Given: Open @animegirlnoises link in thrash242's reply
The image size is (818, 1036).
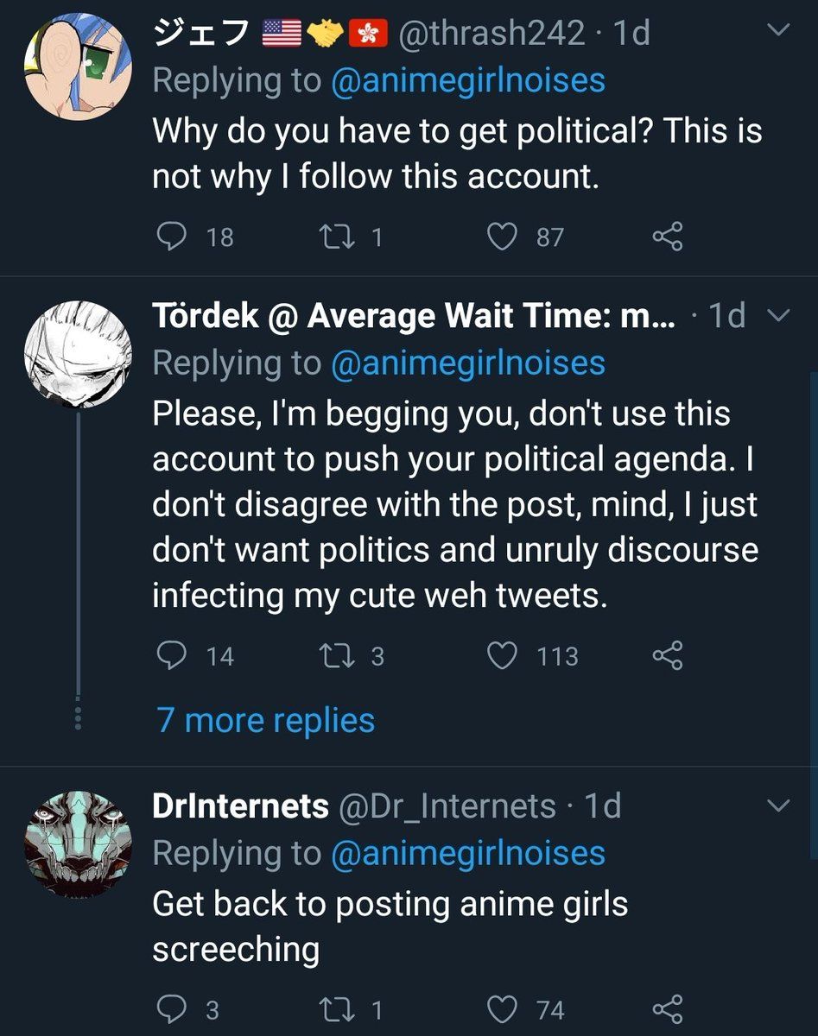Looking at the screenshot, I should (x=467, y=80).
